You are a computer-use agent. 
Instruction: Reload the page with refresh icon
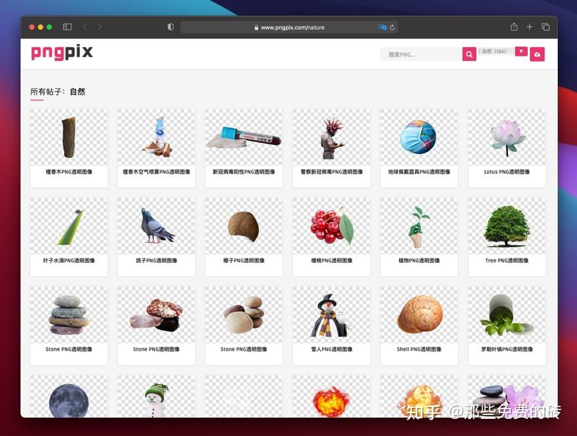[x=392, y=28]
